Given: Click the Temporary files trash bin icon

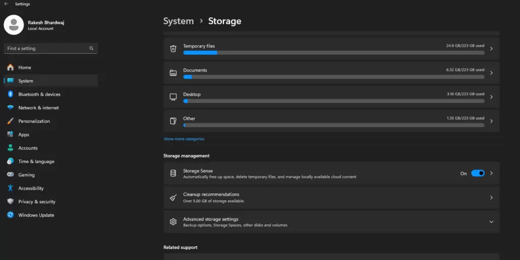Looking at the screenshot, I should coord(173,49).
